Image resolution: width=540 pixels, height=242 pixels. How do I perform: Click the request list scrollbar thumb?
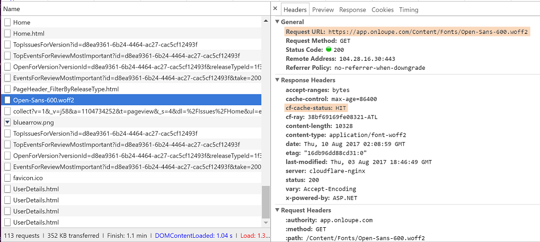pyautogui.click(x=265, y=202)
